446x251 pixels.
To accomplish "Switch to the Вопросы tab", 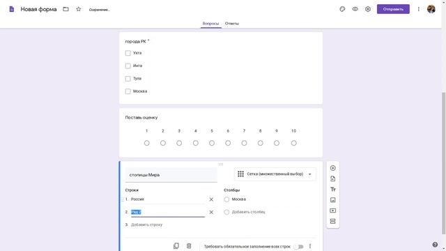I will pyautogui.click(x=210, y=24).
